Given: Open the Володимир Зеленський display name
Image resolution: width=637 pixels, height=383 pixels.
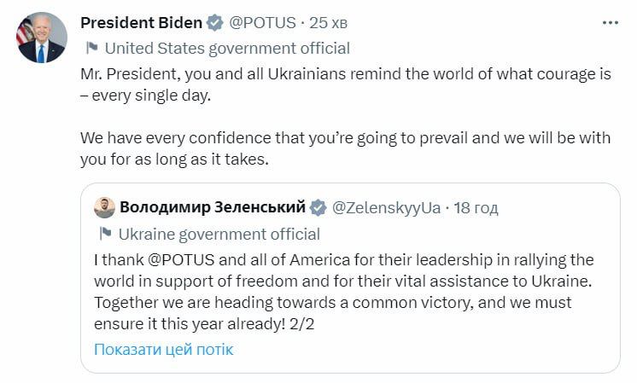Looking at the screenshot, I should coord(213,207).
